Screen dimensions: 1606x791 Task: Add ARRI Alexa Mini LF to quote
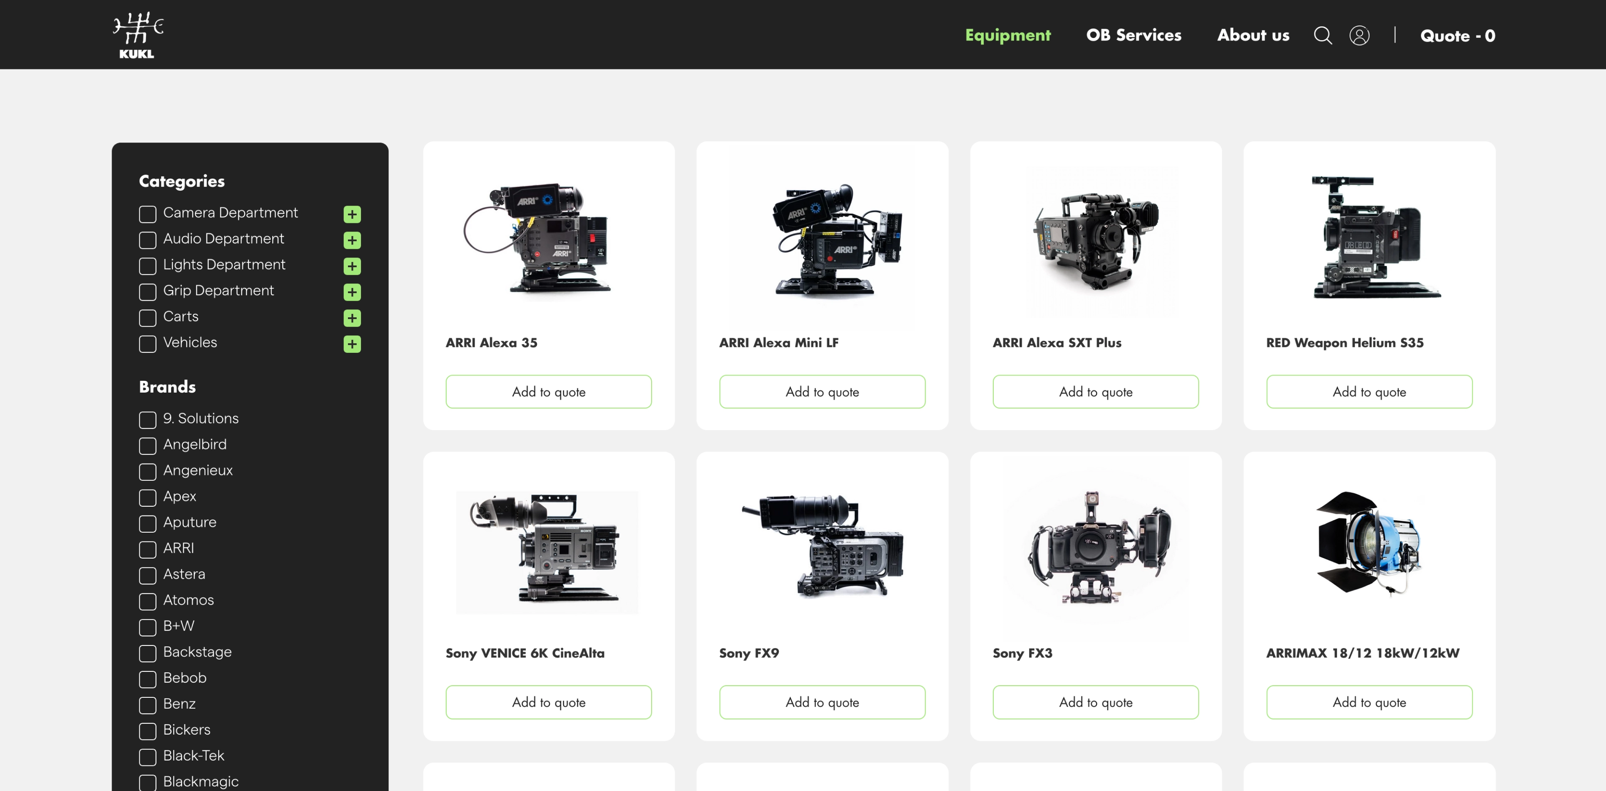pyautogui.click(x=822, y=391)
